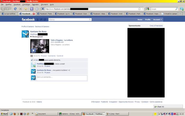Play the Totò e Peppino video thumbnail
Screen dimensions: 185x116
(x=40, y=46)
